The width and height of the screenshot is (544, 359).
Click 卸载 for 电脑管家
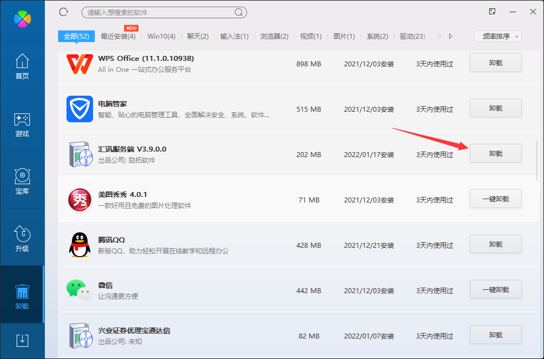point(495,108)
